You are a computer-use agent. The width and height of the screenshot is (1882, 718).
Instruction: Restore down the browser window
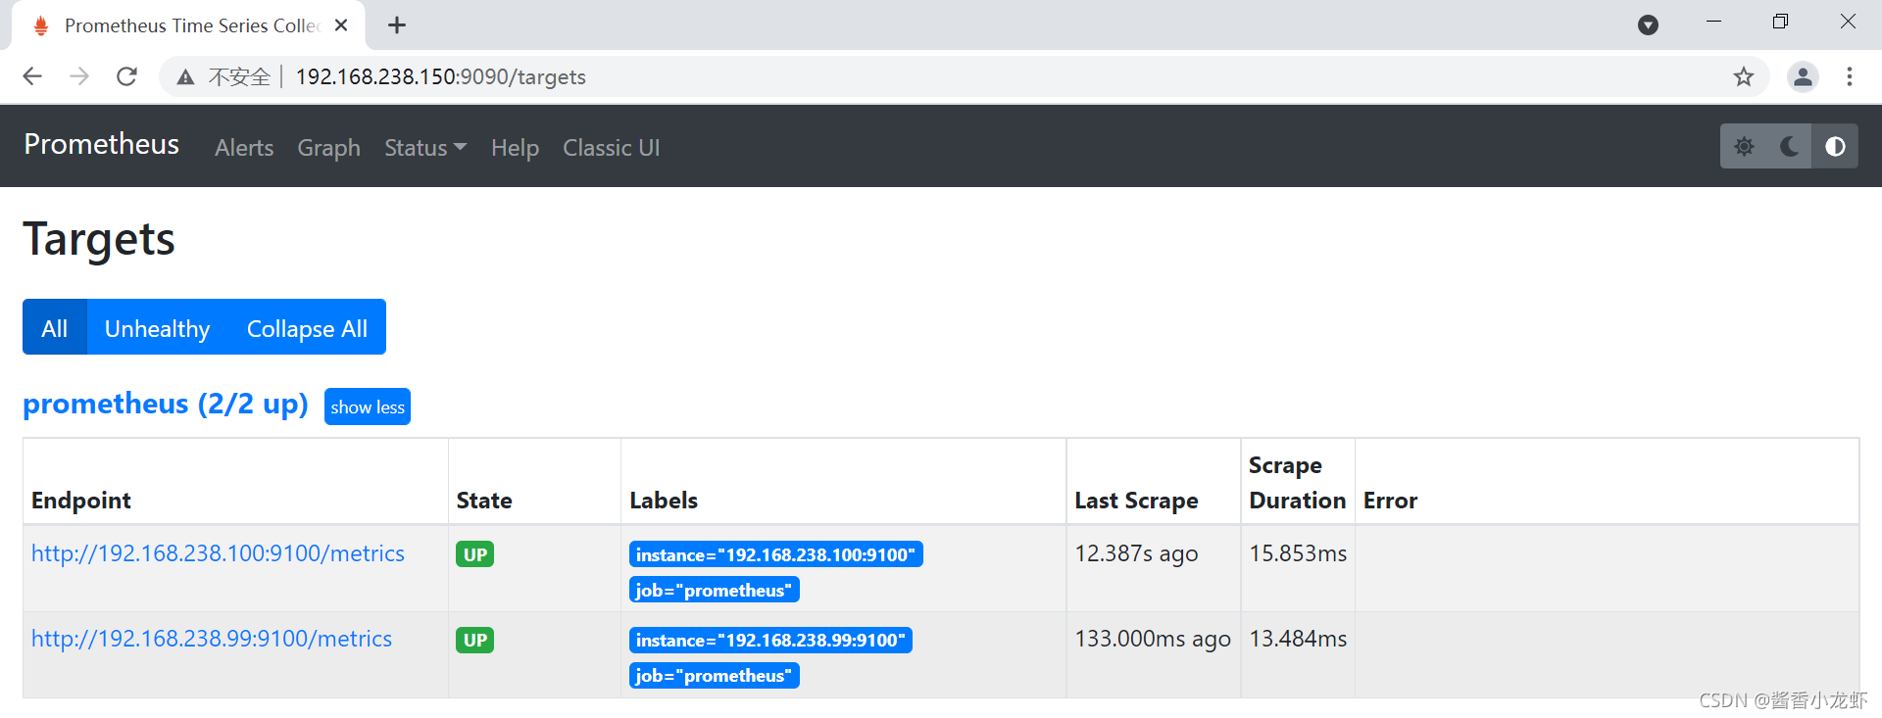click(1780, 22)
